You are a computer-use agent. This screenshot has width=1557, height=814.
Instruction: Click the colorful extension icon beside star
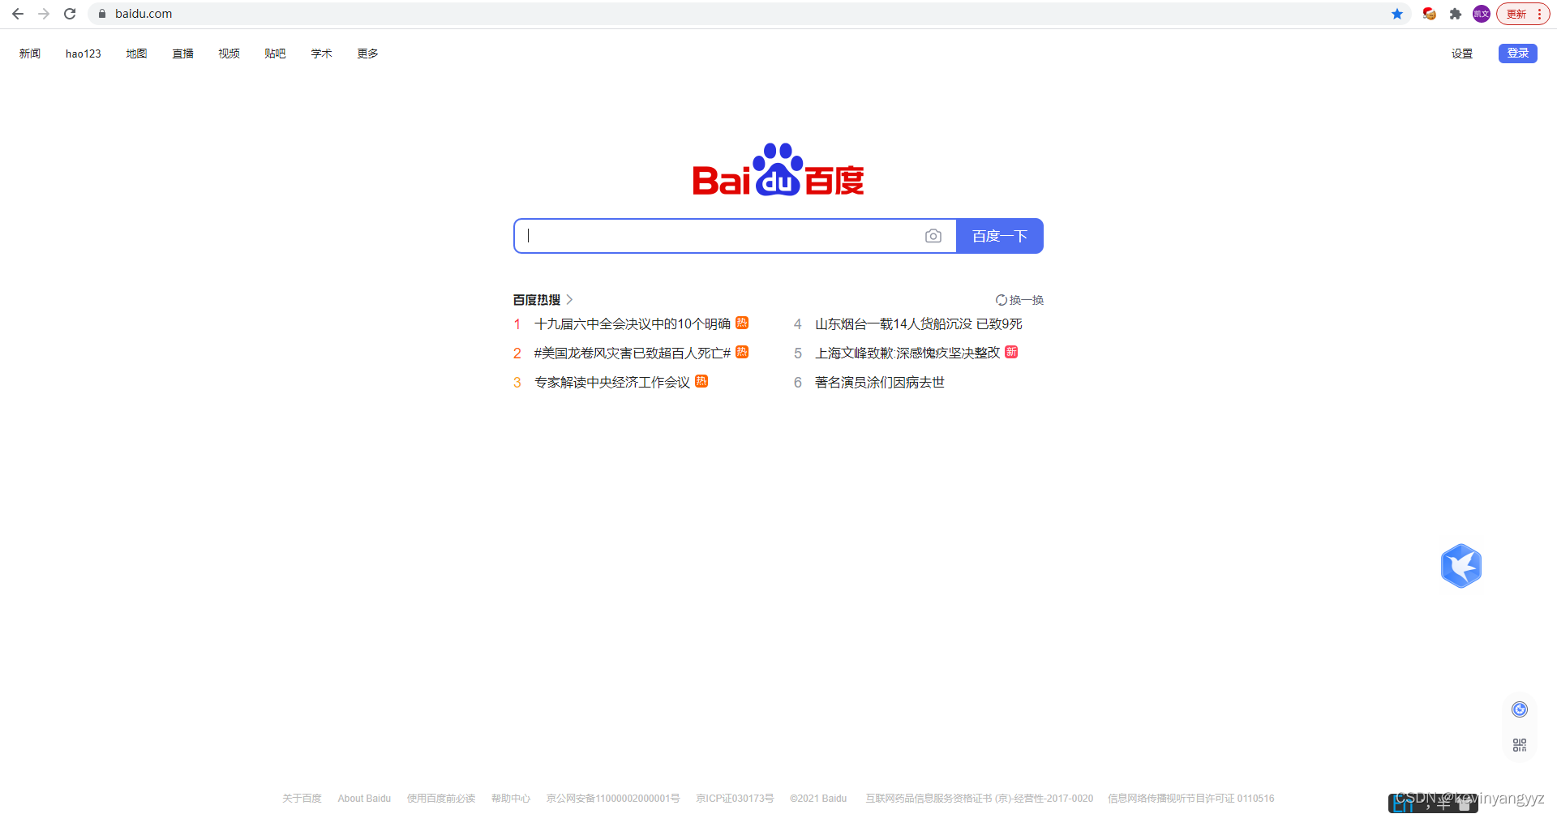[1430, 14]
